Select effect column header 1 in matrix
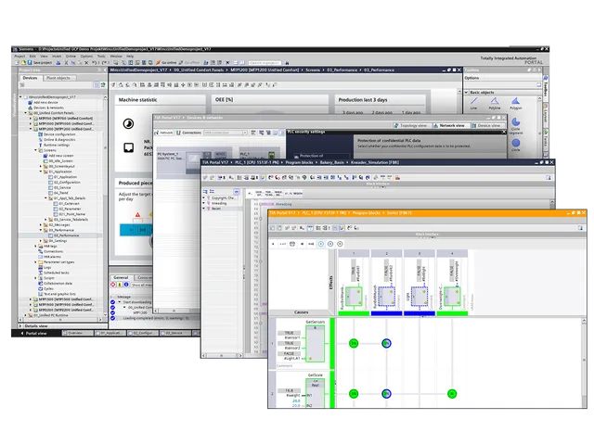Image resolution: width=594 pixels, height=445 pixels. pos(354,253)
